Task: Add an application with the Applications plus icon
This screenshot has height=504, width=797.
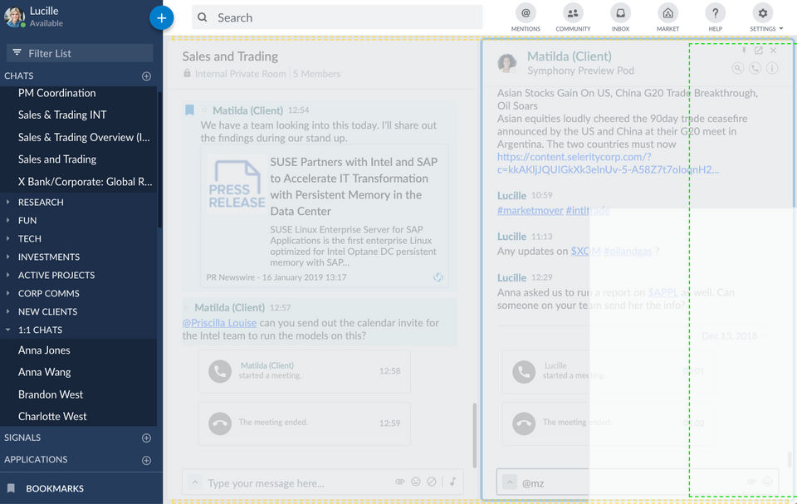Action: point(146,460)
